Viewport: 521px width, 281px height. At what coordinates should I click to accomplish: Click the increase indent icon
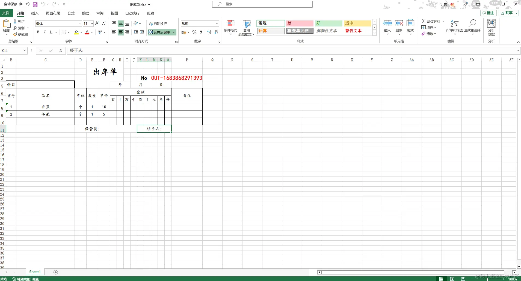(142, 32)
